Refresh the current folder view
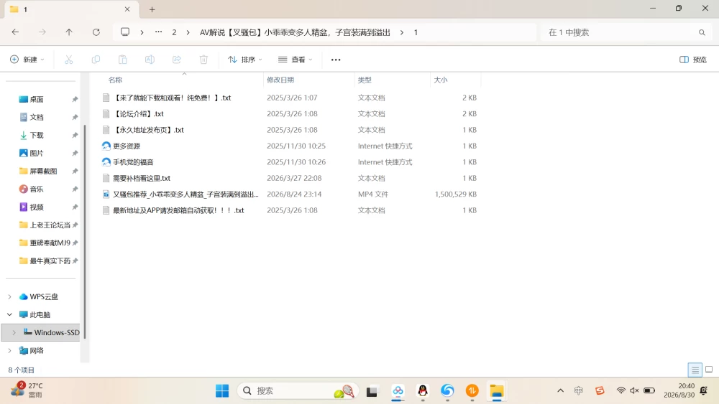The width and height of the screenshot is (719, 404). (x=96, y=32)
